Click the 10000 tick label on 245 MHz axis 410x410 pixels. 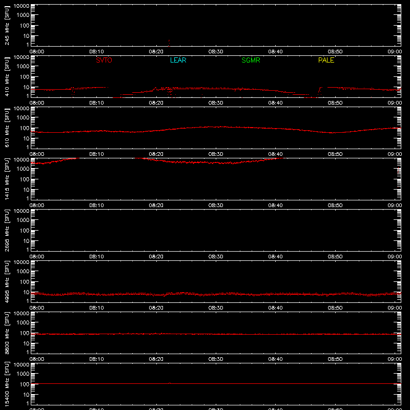click(22, 6)
